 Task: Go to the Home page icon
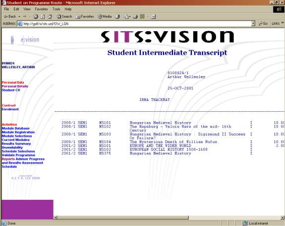[50, 16]
